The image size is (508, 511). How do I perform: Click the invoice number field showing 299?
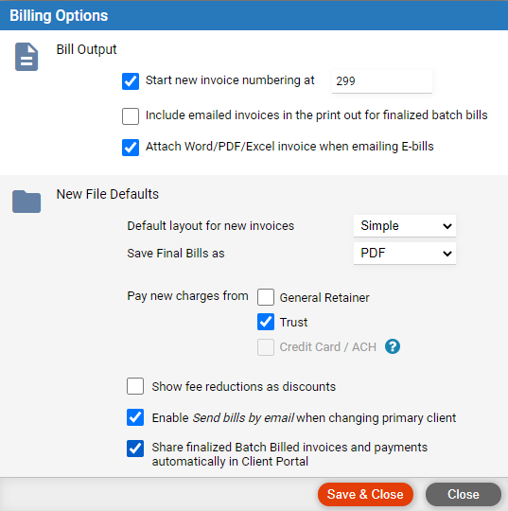pyautogui.click(x=382, y=81)
